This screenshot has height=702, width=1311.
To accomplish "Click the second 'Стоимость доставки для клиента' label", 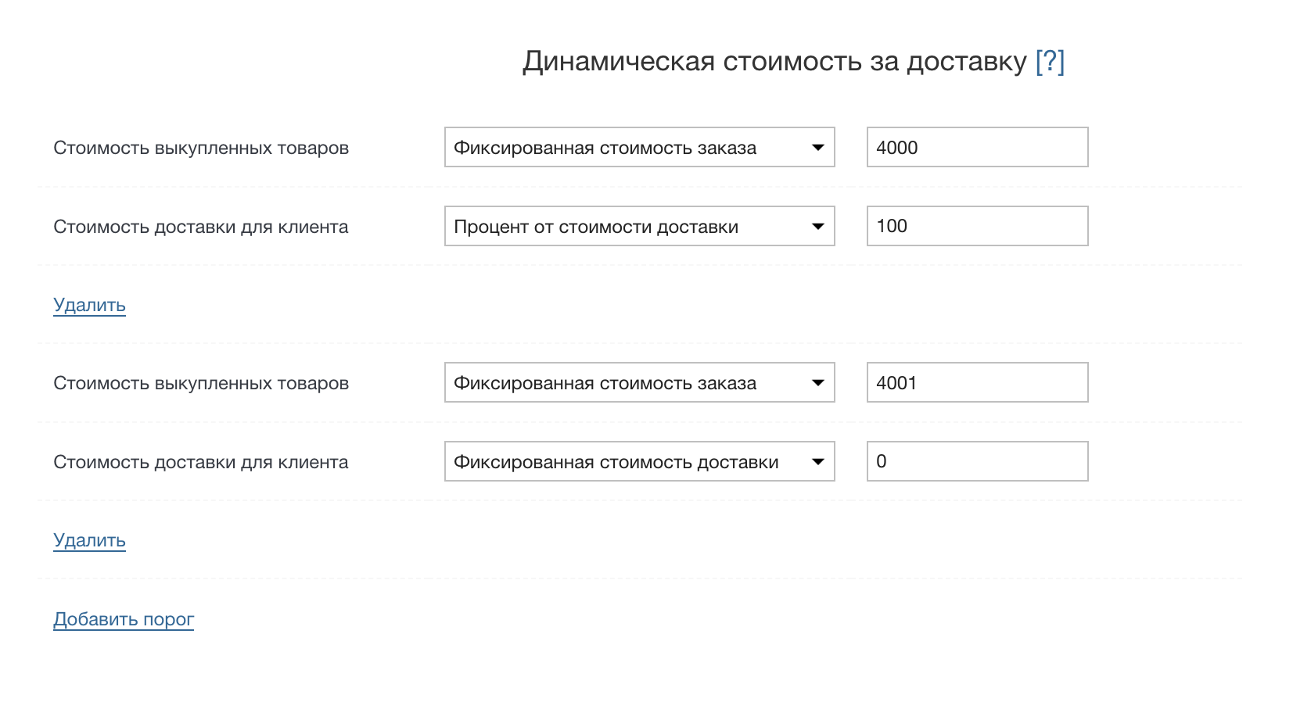I will [200, 462].
